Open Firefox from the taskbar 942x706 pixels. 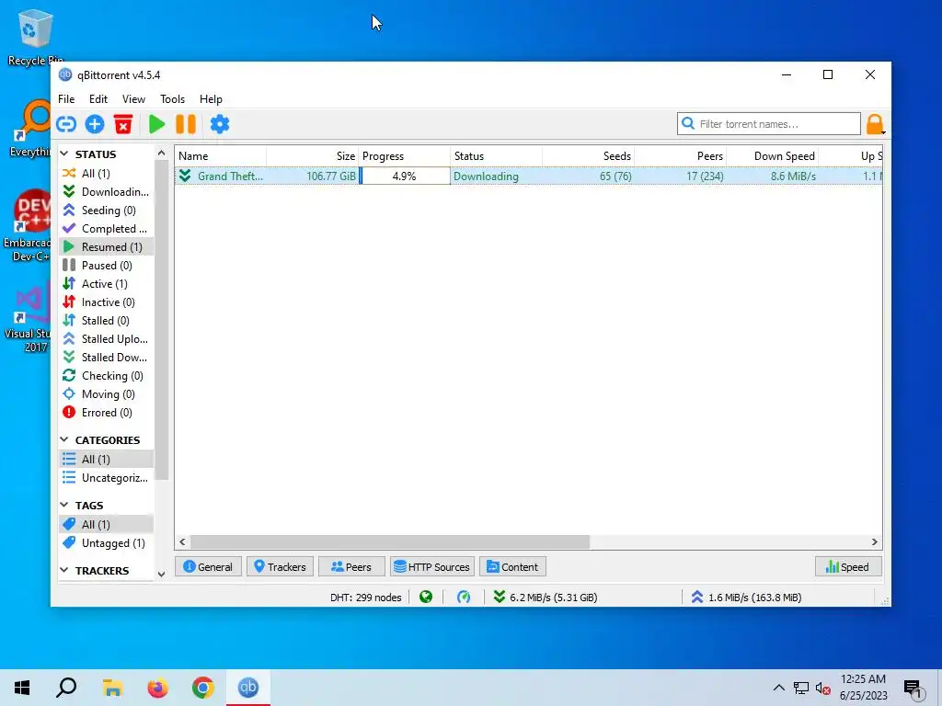click(x=157, y=688)
